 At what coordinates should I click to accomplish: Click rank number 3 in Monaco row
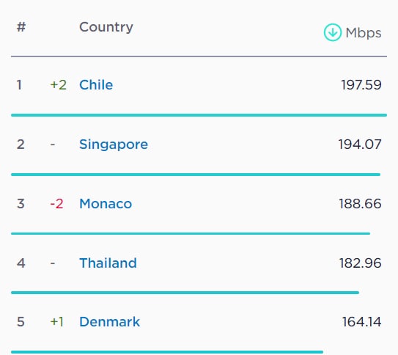[21, 204]
